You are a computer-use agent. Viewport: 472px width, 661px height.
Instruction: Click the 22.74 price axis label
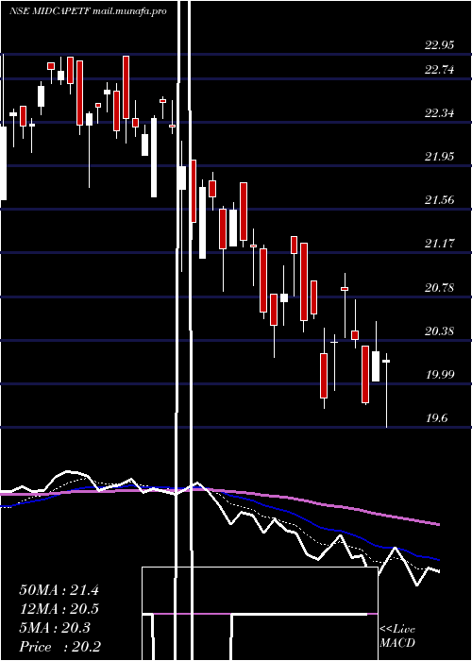coord(440,70)
